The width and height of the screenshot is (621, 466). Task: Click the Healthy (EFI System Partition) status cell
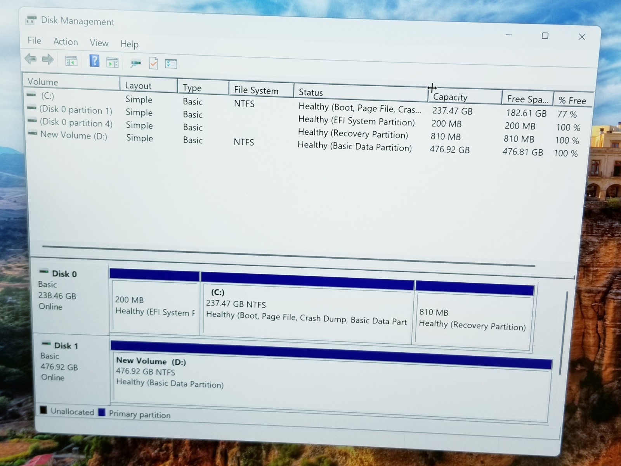tap(356, 120)
